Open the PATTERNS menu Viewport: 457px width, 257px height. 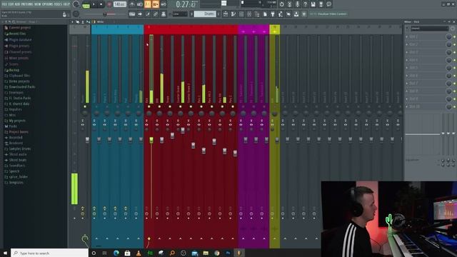pos(27,4)
